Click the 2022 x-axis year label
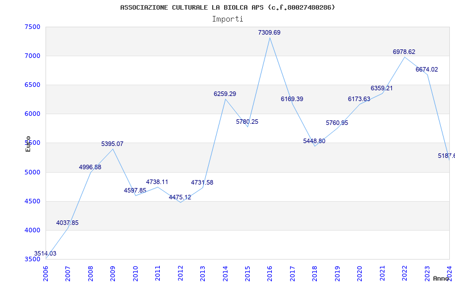The height and width of the screenshot is (284, 455). [x=404, y=274]
